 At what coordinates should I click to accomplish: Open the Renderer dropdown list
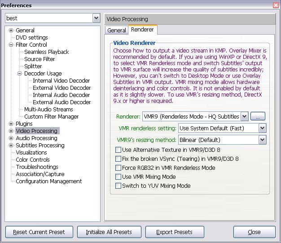tap(244, 117)
